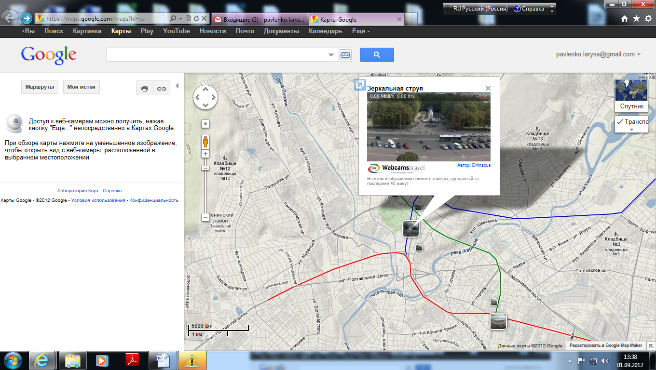
Task: Open Adobe Reader from the taskbar
Action: (x=132, y=360)
